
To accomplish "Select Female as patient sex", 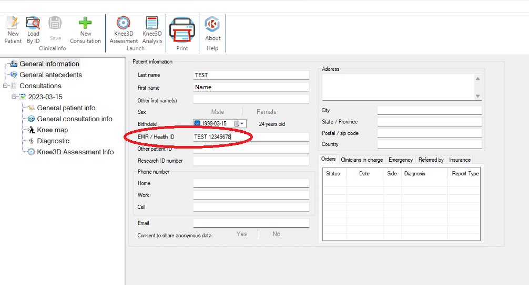I will [266, 112].
